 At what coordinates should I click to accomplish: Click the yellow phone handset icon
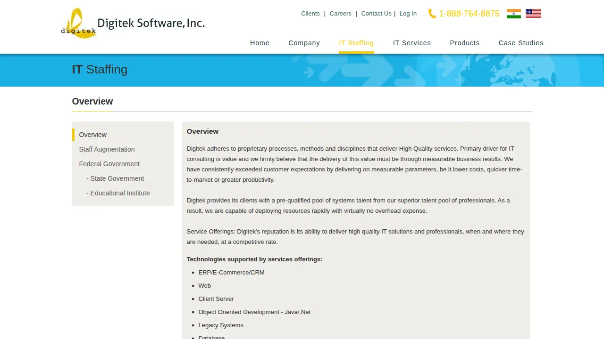click(432, 14)
